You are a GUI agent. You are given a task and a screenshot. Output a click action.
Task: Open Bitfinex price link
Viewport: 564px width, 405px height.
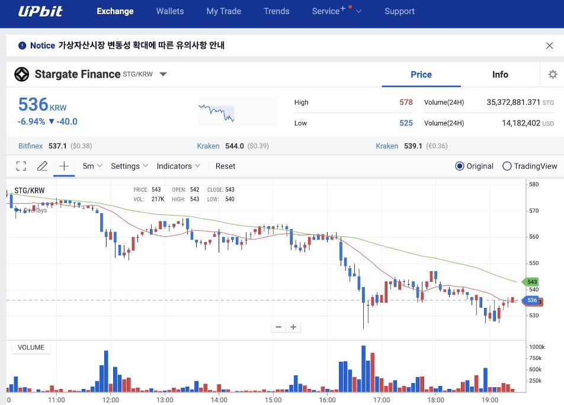31,146
